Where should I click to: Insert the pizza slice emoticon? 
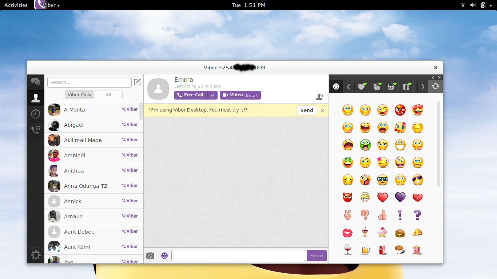pos(418,232)
